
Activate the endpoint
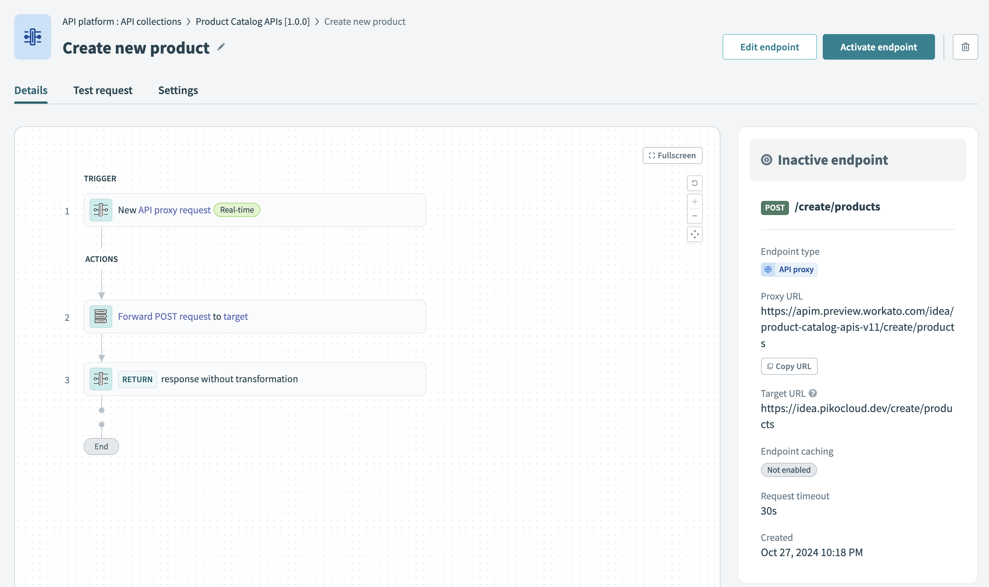[879, 47]
